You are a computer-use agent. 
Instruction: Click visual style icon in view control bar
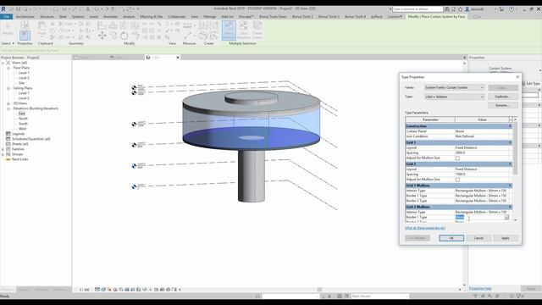point(103,290)
